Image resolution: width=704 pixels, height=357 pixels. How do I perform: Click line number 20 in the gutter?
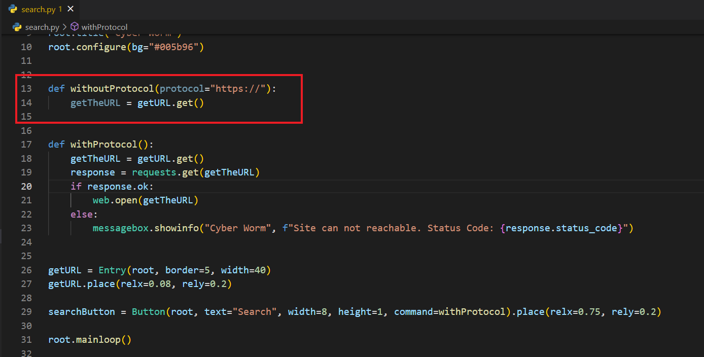click(x=26, y=186)
